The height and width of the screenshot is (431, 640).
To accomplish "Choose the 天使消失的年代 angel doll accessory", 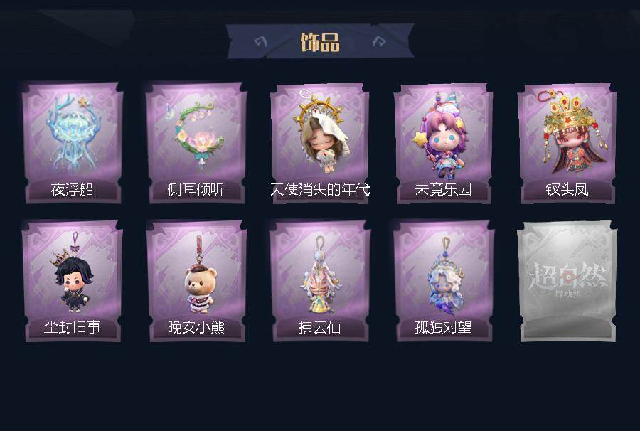I will pyautogui.click(x=320, y=143).
